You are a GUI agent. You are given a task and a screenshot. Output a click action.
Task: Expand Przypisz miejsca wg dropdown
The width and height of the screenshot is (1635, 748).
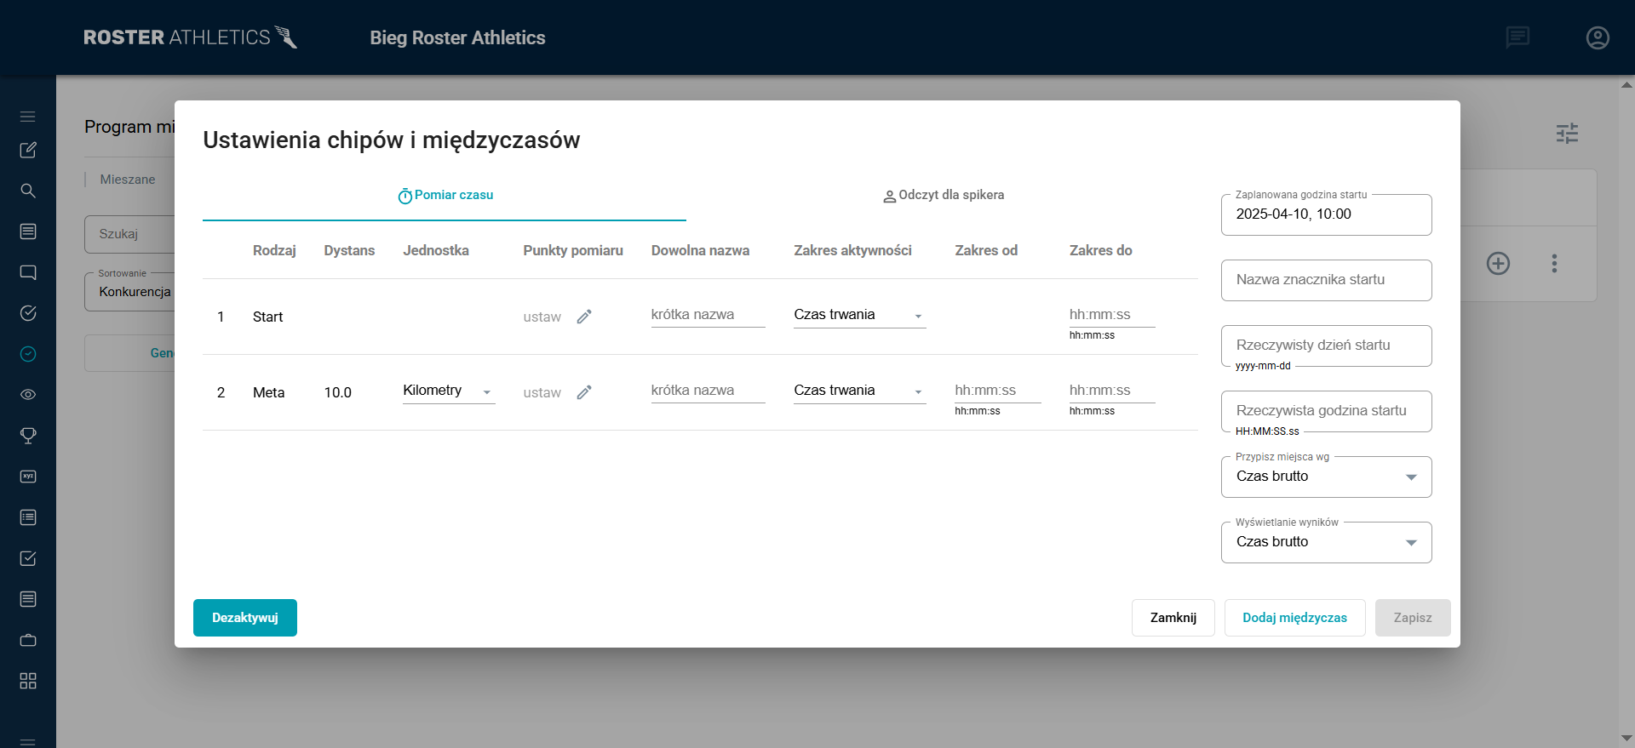pyautogui.click(x=1326, y=477)
